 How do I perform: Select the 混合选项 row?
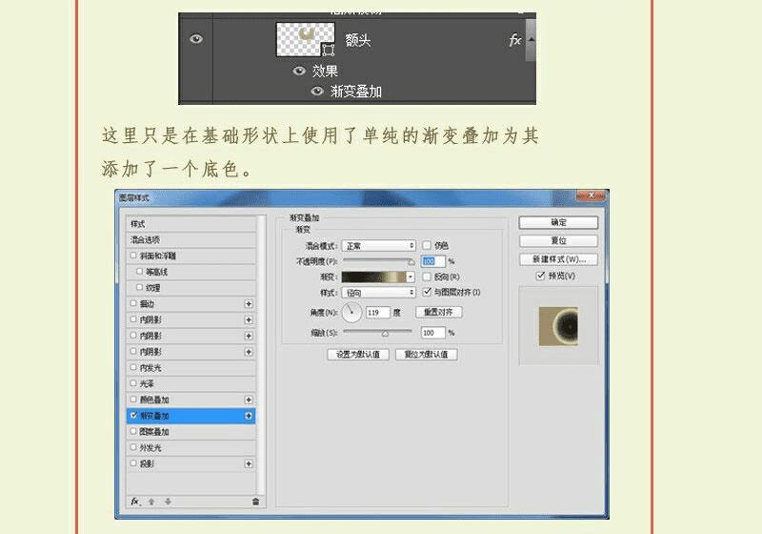pos(190,239)
